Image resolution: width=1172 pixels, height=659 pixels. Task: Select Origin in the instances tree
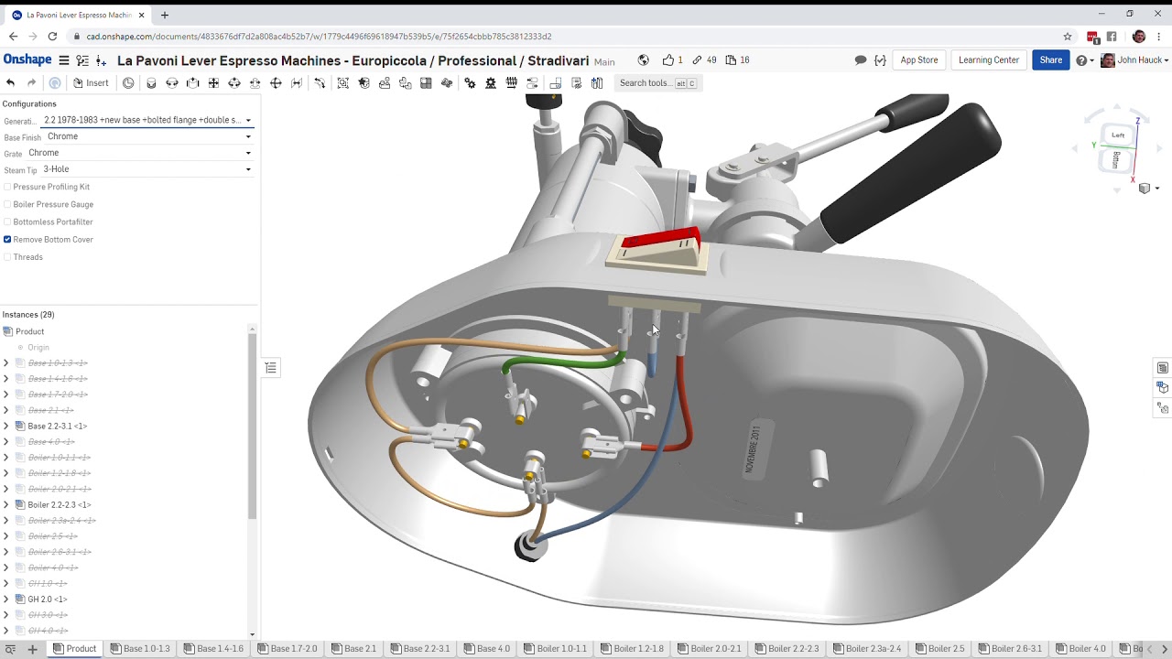(x=38, y=348)
